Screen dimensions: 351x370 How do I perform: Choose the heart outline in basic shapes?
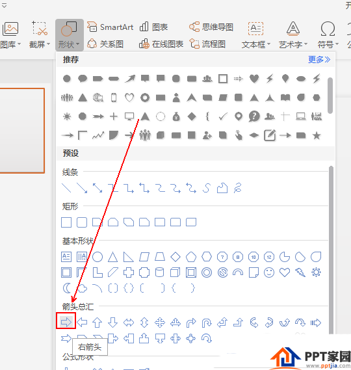pyautogui.click(x=285, y=272)
